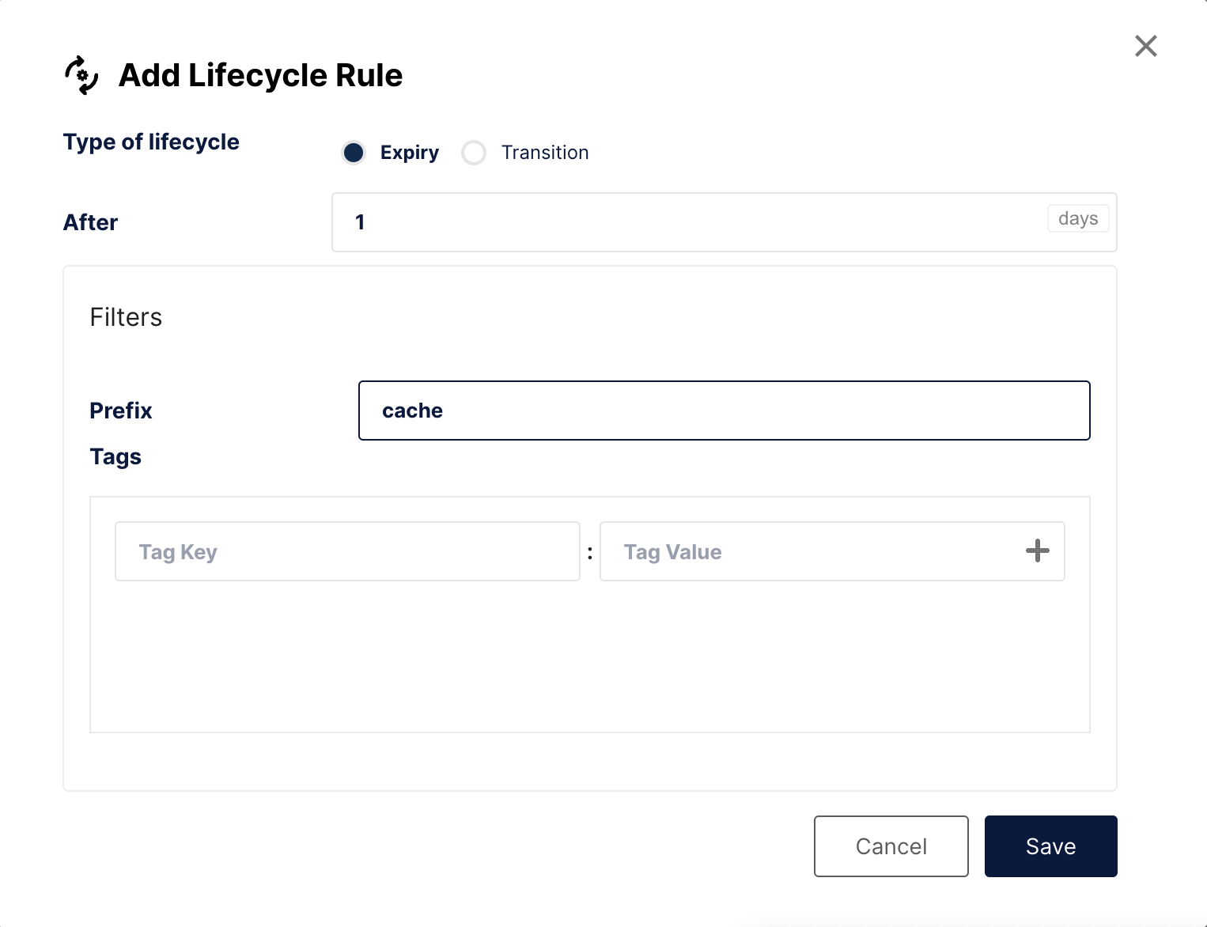The height and width of the screenshot is (927, 1207).
Task: Click the Filters section heading
Action: (126, 317)
